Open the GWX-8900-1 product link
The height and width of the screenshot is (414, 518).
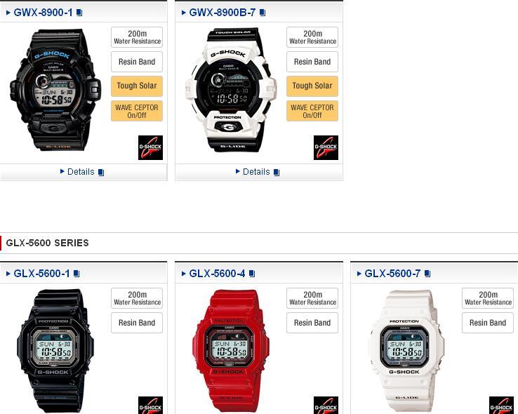(x=43, y=13)
